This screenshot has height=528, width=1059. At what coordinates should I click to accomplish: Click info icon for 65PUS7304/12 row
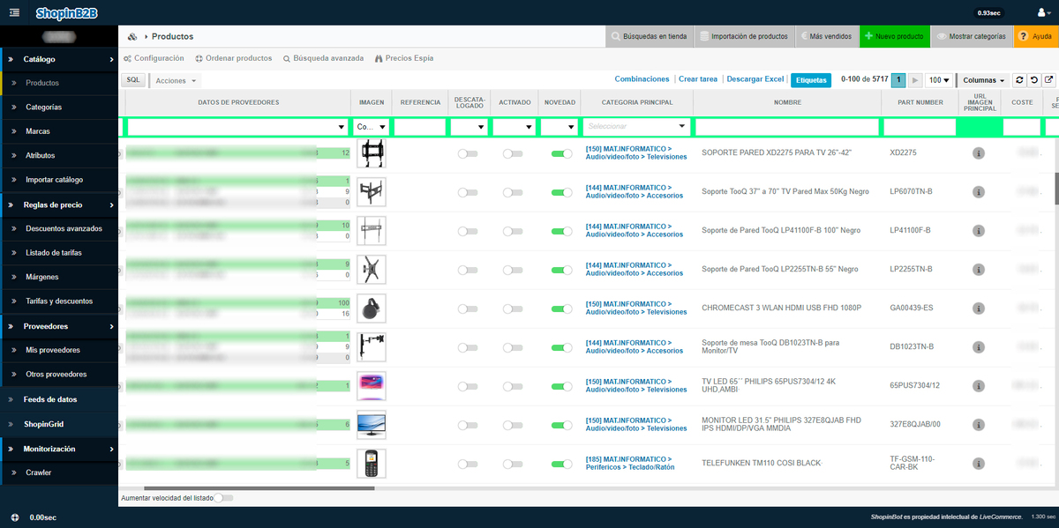(979, 386)
